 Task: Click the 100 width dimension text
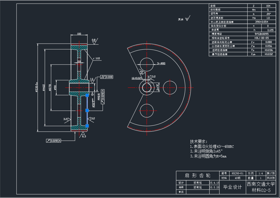(x=79, y=34)
